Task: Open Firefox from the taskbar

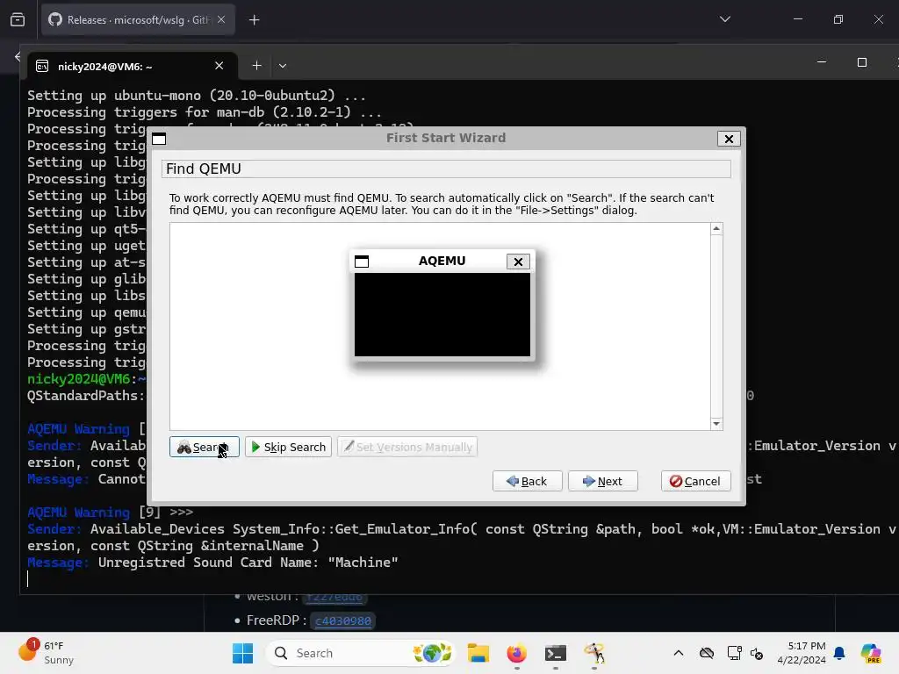Action: coord(516,653)
